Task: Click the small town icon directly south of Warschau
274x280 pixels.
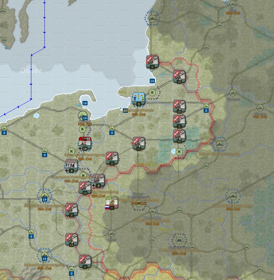Action: point(152,240)
